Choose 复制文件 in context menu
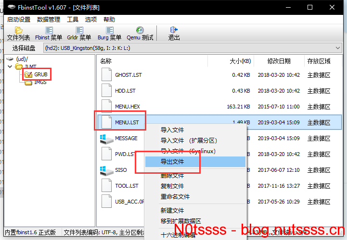This screenshot has height=240, width=347. pyautogui.click(x=195, y=186)
